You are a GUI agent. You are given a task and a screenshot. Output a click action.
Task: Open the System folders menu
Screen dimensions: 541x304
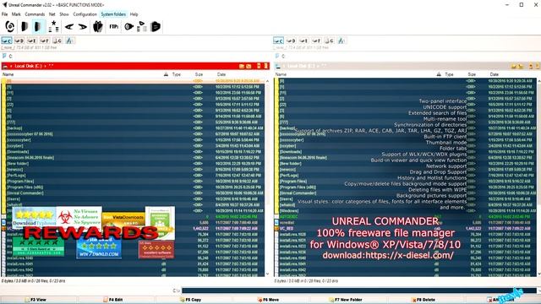click(x=113, y=14)
